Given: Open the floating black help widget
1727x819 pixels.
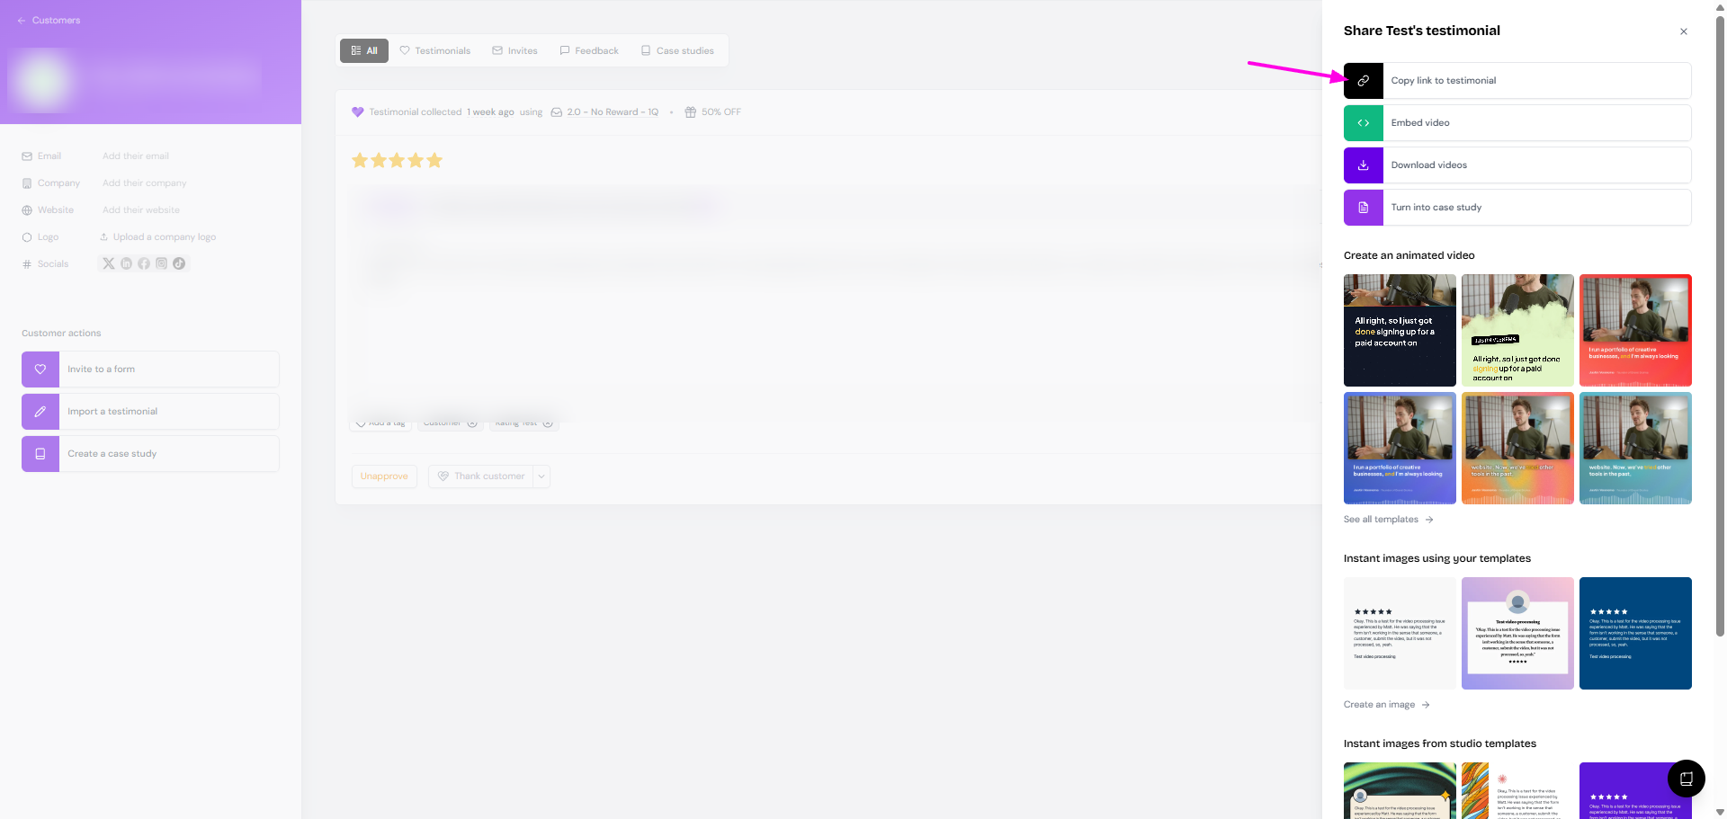Looking at the screenshot, I should (1686, 779).
